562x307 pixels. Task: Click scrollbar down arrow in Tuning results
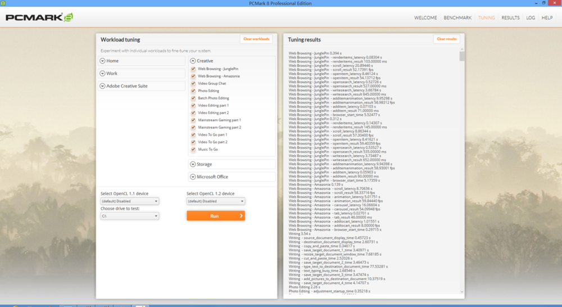tap(461, 292)
